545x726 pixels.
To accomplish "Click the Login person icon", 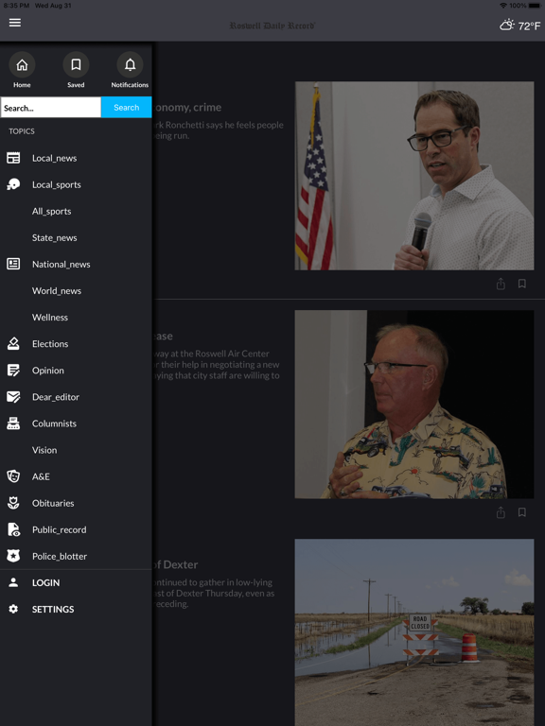I will [13, 582].
